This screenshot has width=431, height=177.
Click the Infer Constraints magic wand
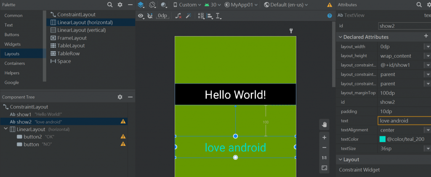pyautogui.click(x=189, y=16)
